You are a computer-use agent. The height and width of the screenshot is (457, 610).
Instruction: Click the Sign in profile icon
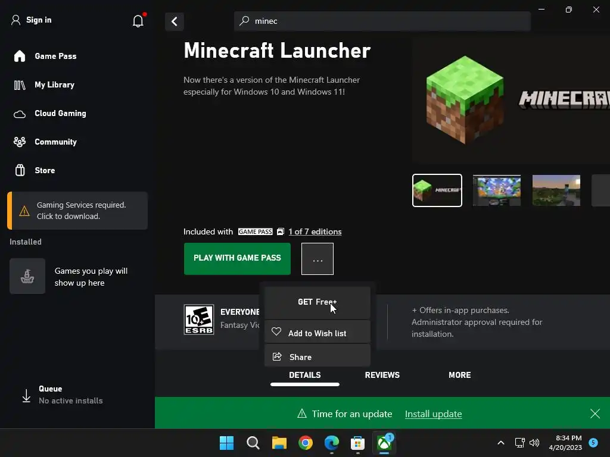[15, 20]
